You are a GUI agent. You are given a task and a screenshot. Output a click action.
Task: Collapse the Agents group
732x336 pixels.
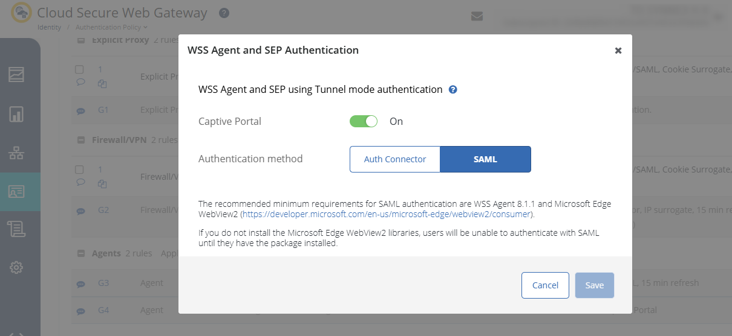[x=80, y=253]
